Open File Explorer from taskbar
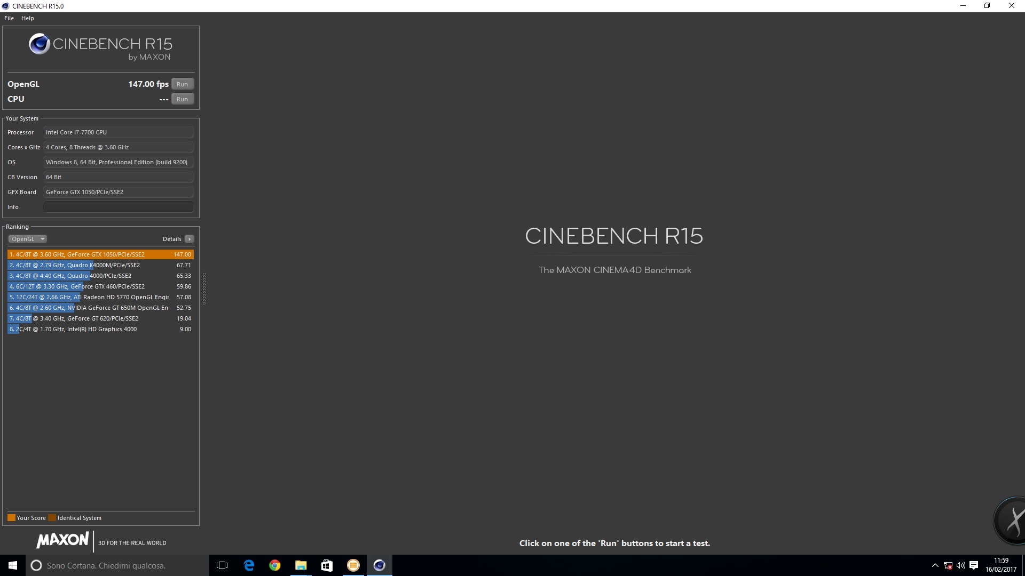 [301, 565]
